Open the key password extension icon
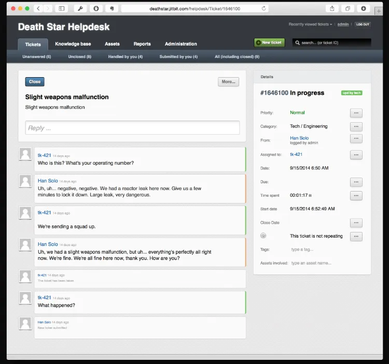389x364 pixels. pos(80,9)
